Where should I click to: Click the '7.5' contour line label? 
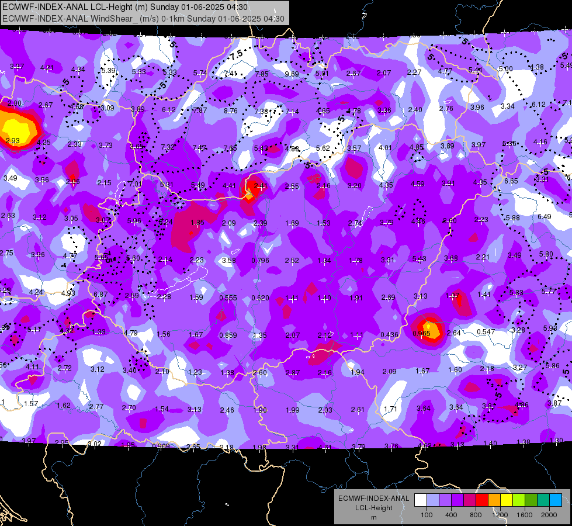point(236,56)
